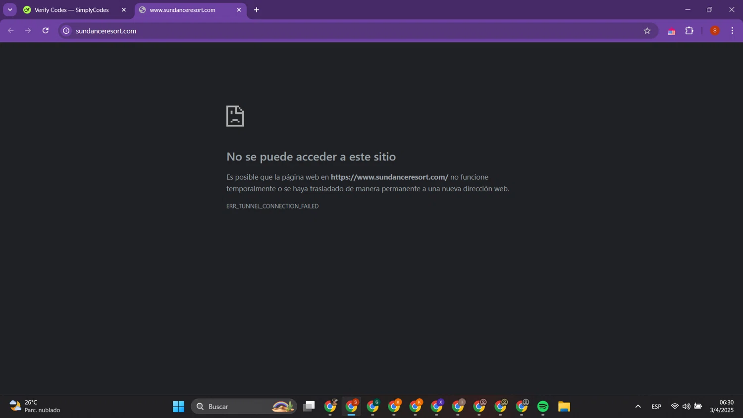Click the ERR_TUNNEL_CONNECTION_FAILED error code

[x=272, y=206]
